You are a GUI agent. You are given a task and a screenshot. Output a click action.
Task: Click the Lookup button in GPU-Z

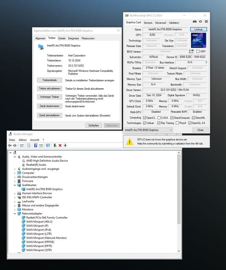198,30
